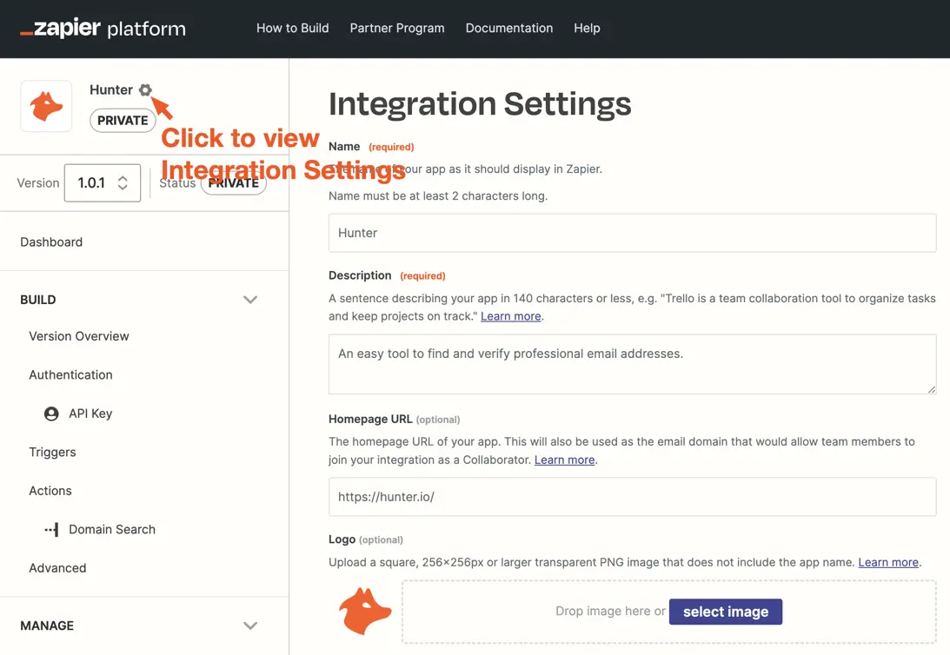The height and width of the screenshot is (655, 950).
Task: Open integration settings via gear icon
Action: point(145,90)
